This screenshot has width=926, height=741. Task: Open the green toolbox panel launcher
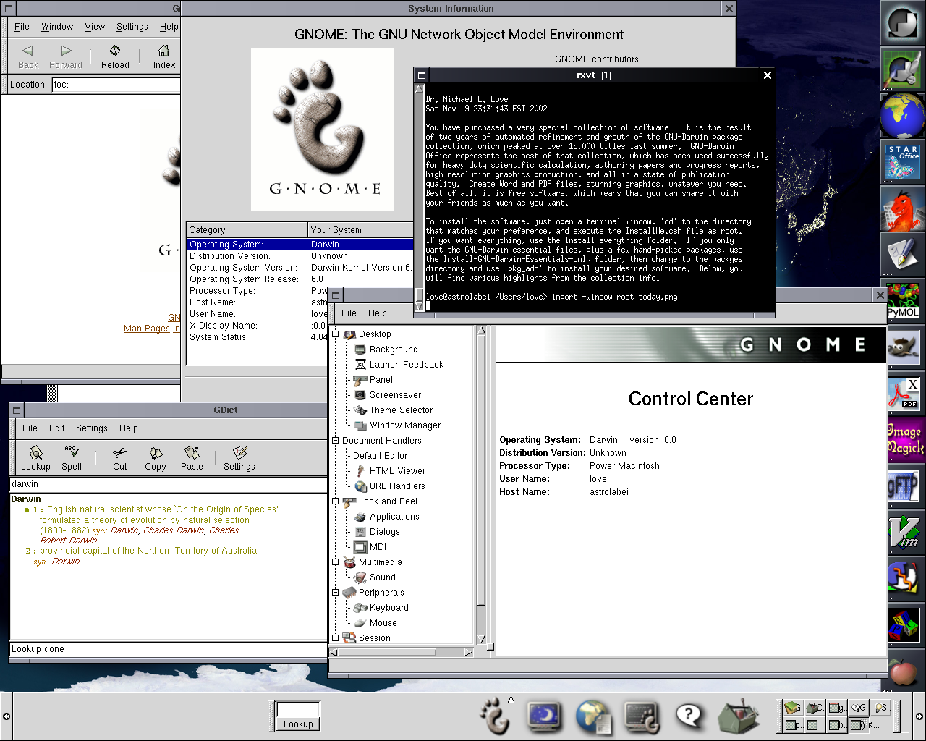point(739,716)
